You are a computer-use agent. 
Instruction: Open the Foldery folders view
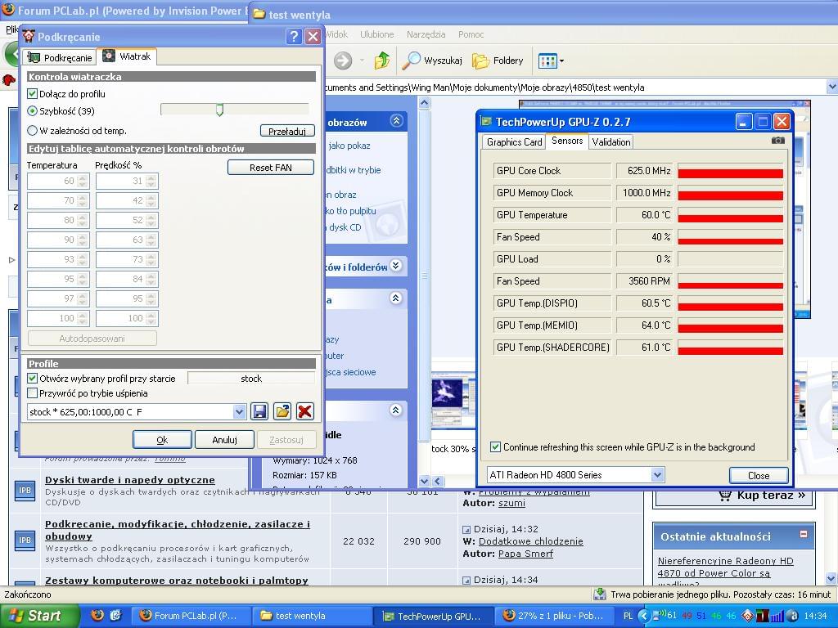click(x=498, y=61)
